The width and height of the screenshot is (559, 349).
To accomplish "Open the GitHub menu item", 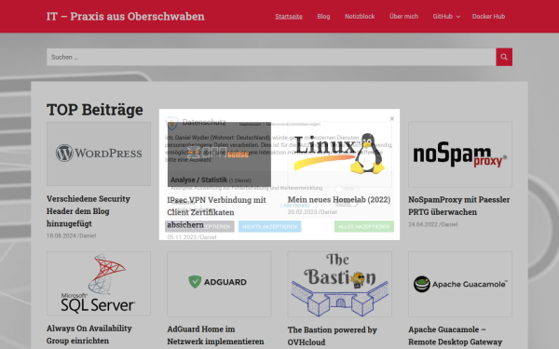I will tap(443, 17).
